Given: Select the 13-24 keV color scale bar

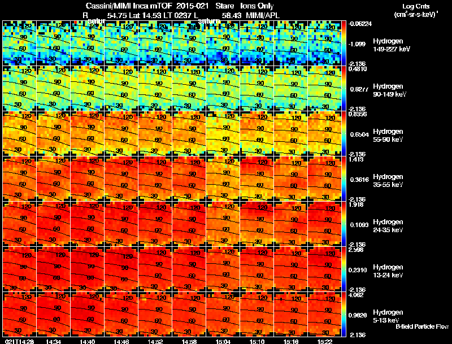Looking at the screenshot, I should (x=344, y=269).
